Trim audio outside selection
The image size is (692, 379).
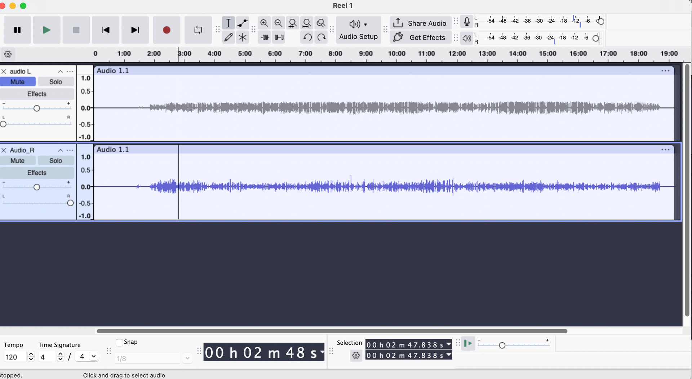264,37
